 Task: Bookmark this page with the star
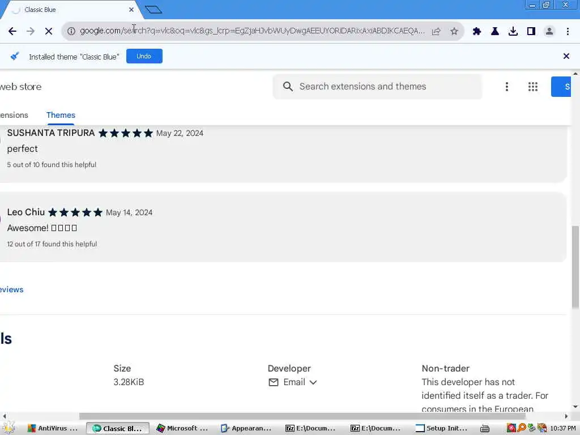pyautogui.click(x=454, y=31)
